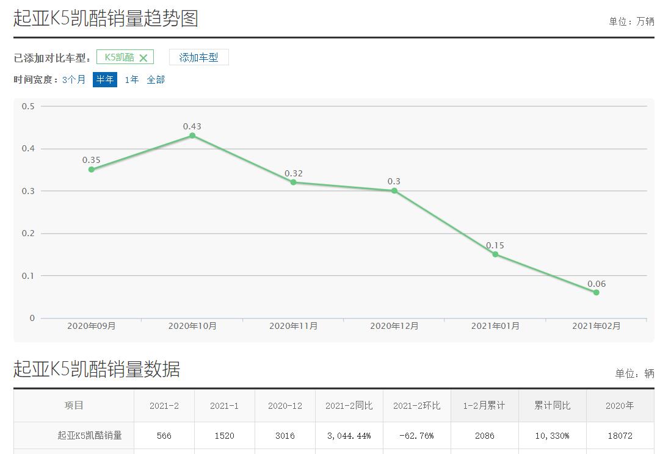
Task: Click the 添加车型 button
Action: tap(198, 57)
